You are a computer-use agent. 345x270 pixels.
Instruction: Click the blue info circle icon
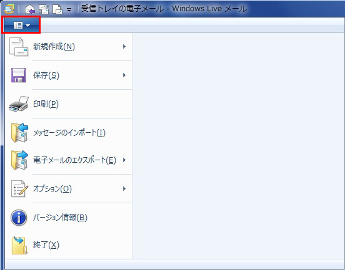pyautogui.click(x=19, y=218)
